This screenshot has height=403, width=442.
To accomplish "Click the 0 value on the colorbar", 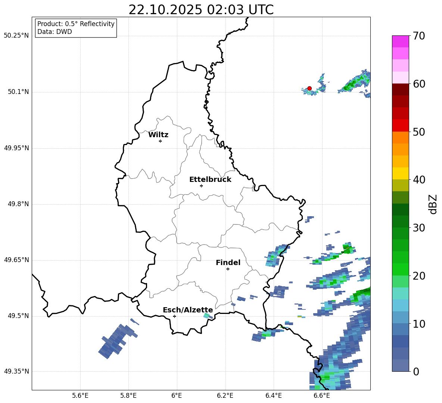I will coord(416,372).
